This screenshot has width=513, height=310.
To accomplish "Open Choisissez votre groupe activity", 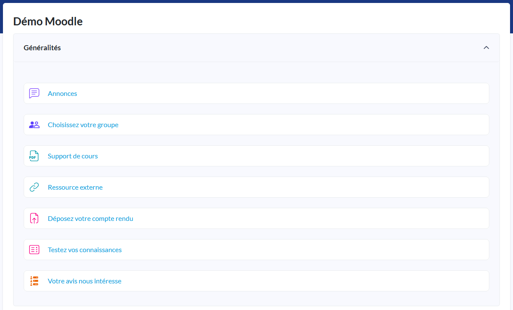I will click(83, 125).
